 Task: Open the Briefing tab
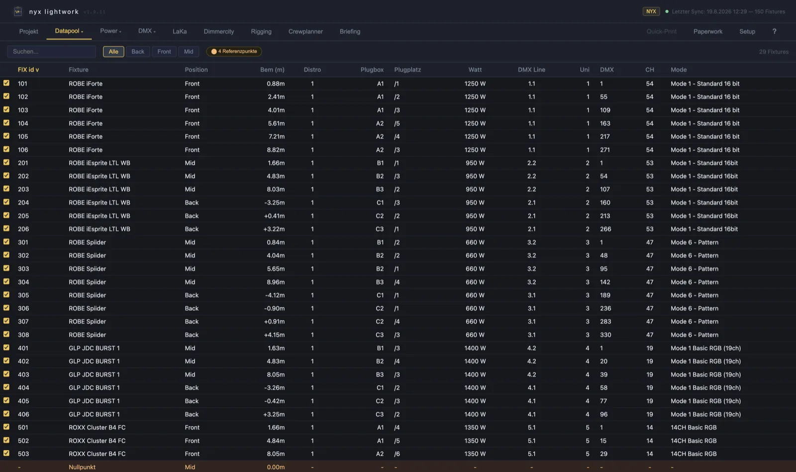click(x=350, y=31)
